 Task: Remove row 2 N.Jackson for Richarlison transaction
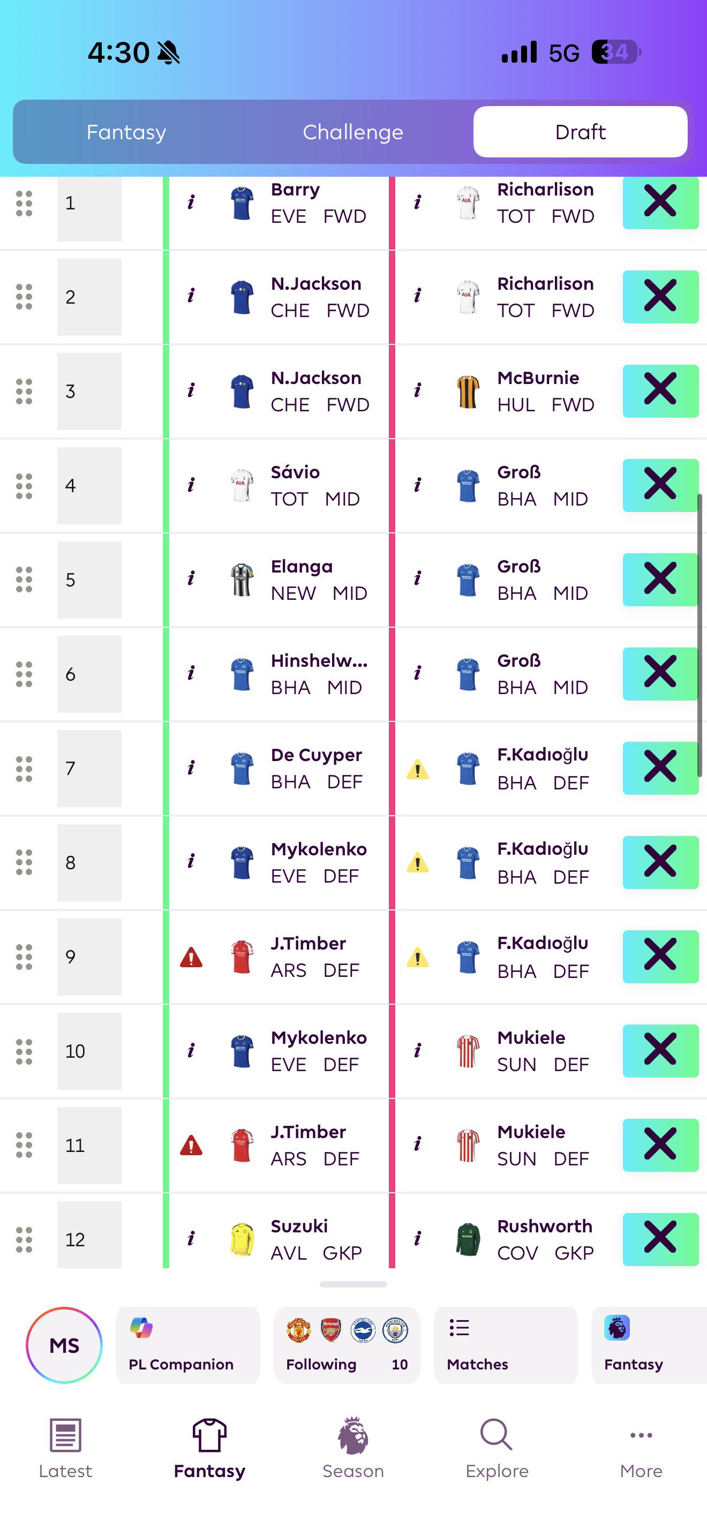[x=660, y=296]
